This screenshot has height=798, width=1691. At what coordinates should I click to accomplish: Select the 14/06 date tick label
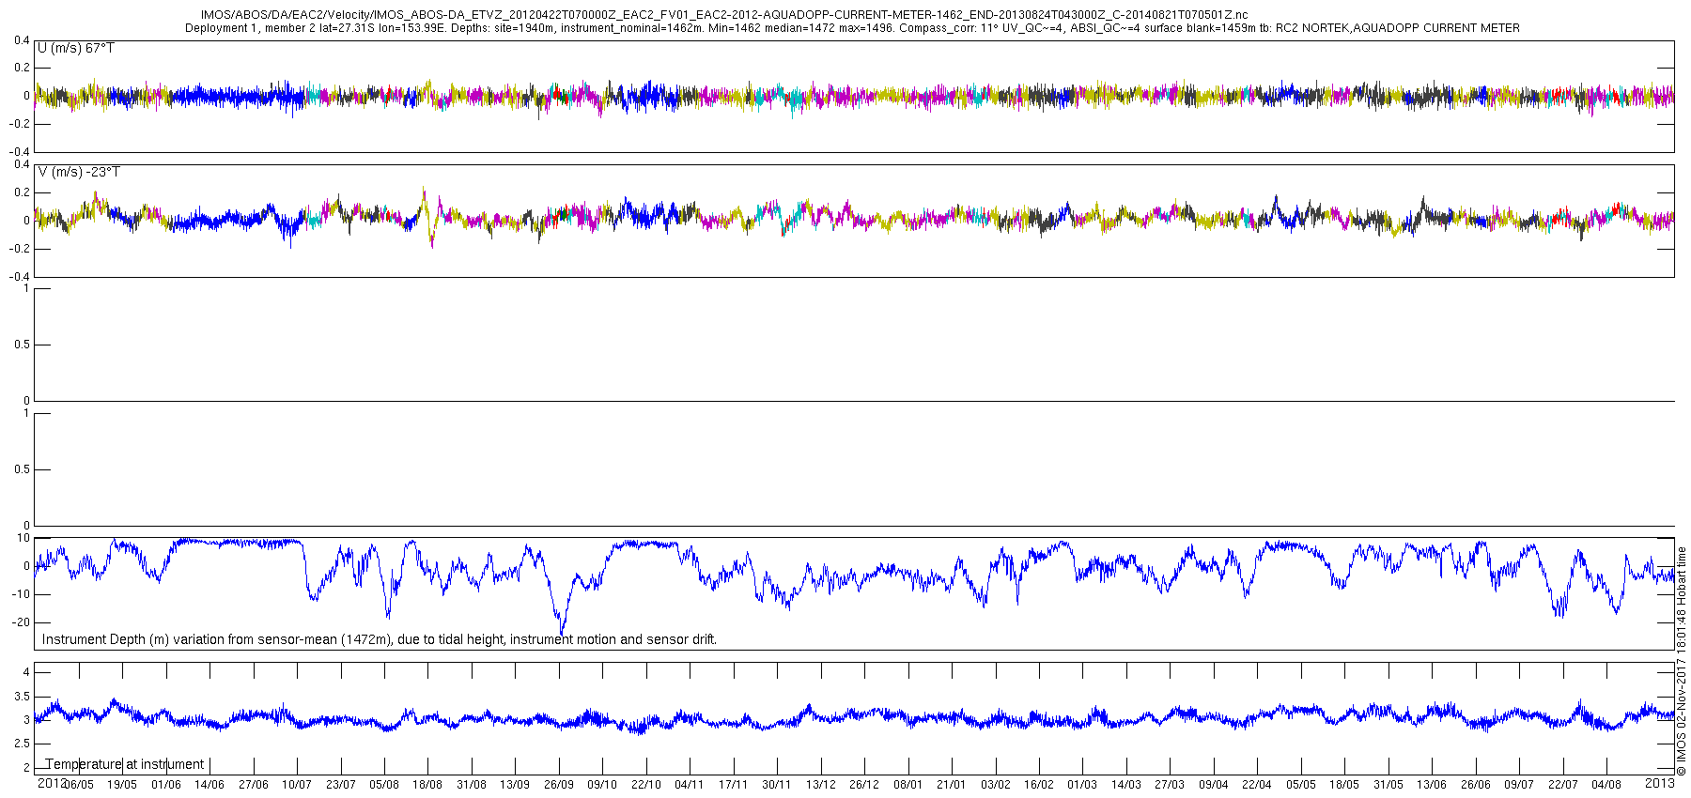coord(209,785)
